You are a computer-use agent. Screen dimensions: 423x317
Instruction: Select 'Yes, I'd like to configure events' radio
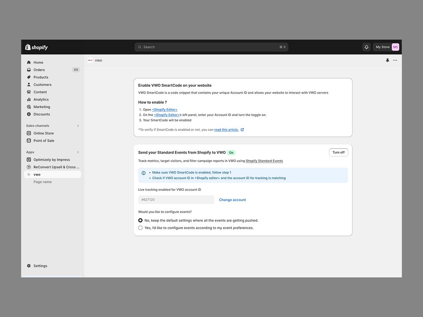point(140,228)
